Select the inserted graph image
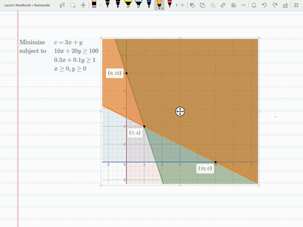Image resolution: width=303 pixels, height=227 pixels. click(180, 112)
